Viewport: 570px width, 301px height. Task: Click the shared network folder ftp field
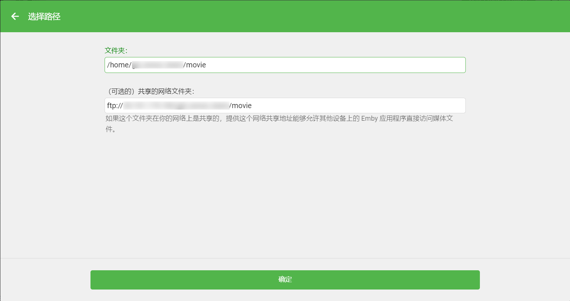click(285, 106)
